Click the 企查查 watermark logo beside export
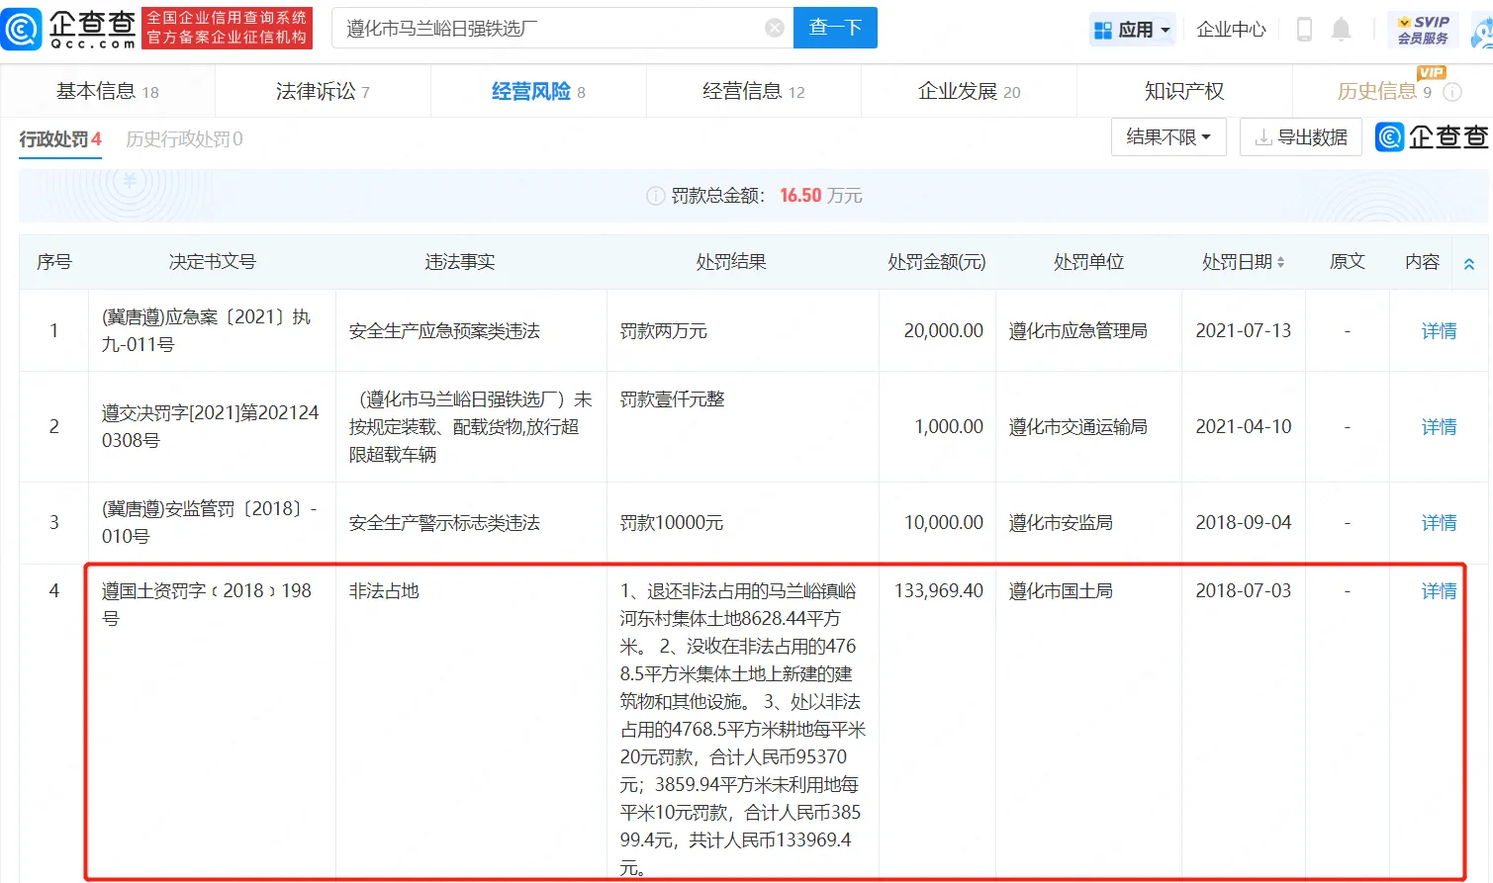This screenshot has width=1493, height=883. (1432, 136)
